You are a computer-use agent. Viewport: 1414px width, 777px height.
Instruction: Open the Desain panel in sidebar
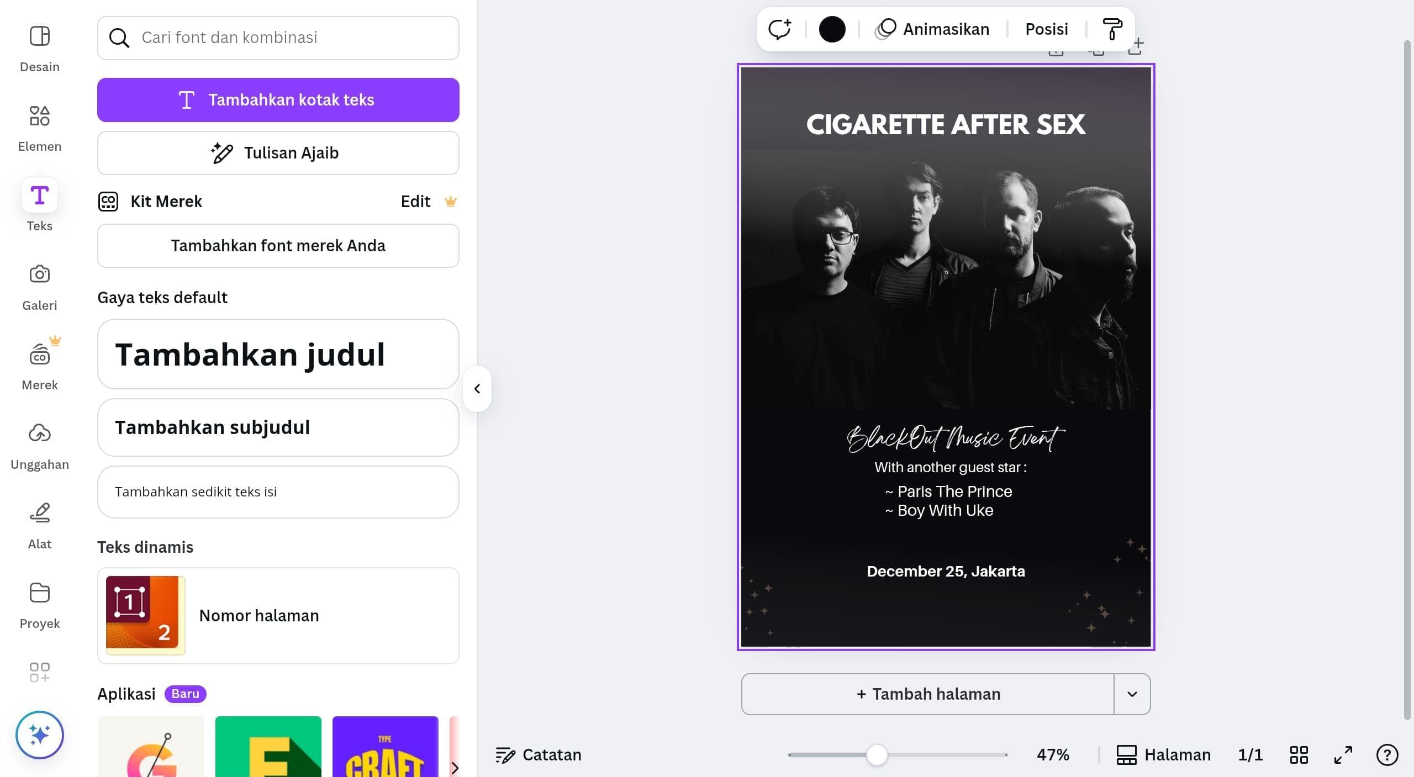(x=39, y=49)
